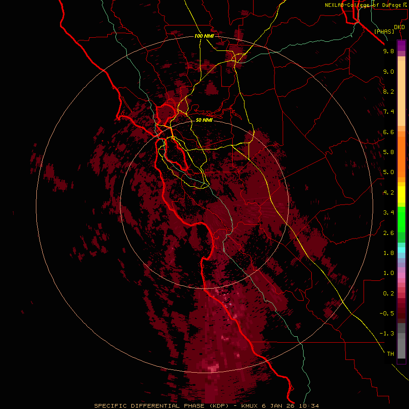Click the 5.0 scale value
The height and width of the screenshot is (409, 409).
(x=389, y=172)
